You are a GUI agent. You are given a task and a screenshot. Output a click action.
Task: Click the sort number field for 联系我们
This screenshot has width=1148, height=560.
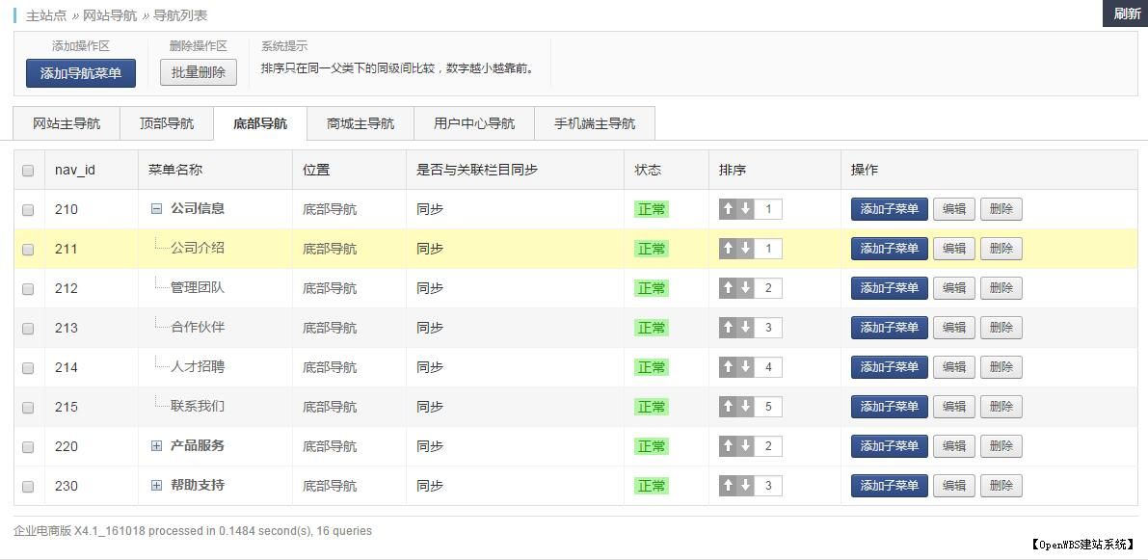[766, 406]
